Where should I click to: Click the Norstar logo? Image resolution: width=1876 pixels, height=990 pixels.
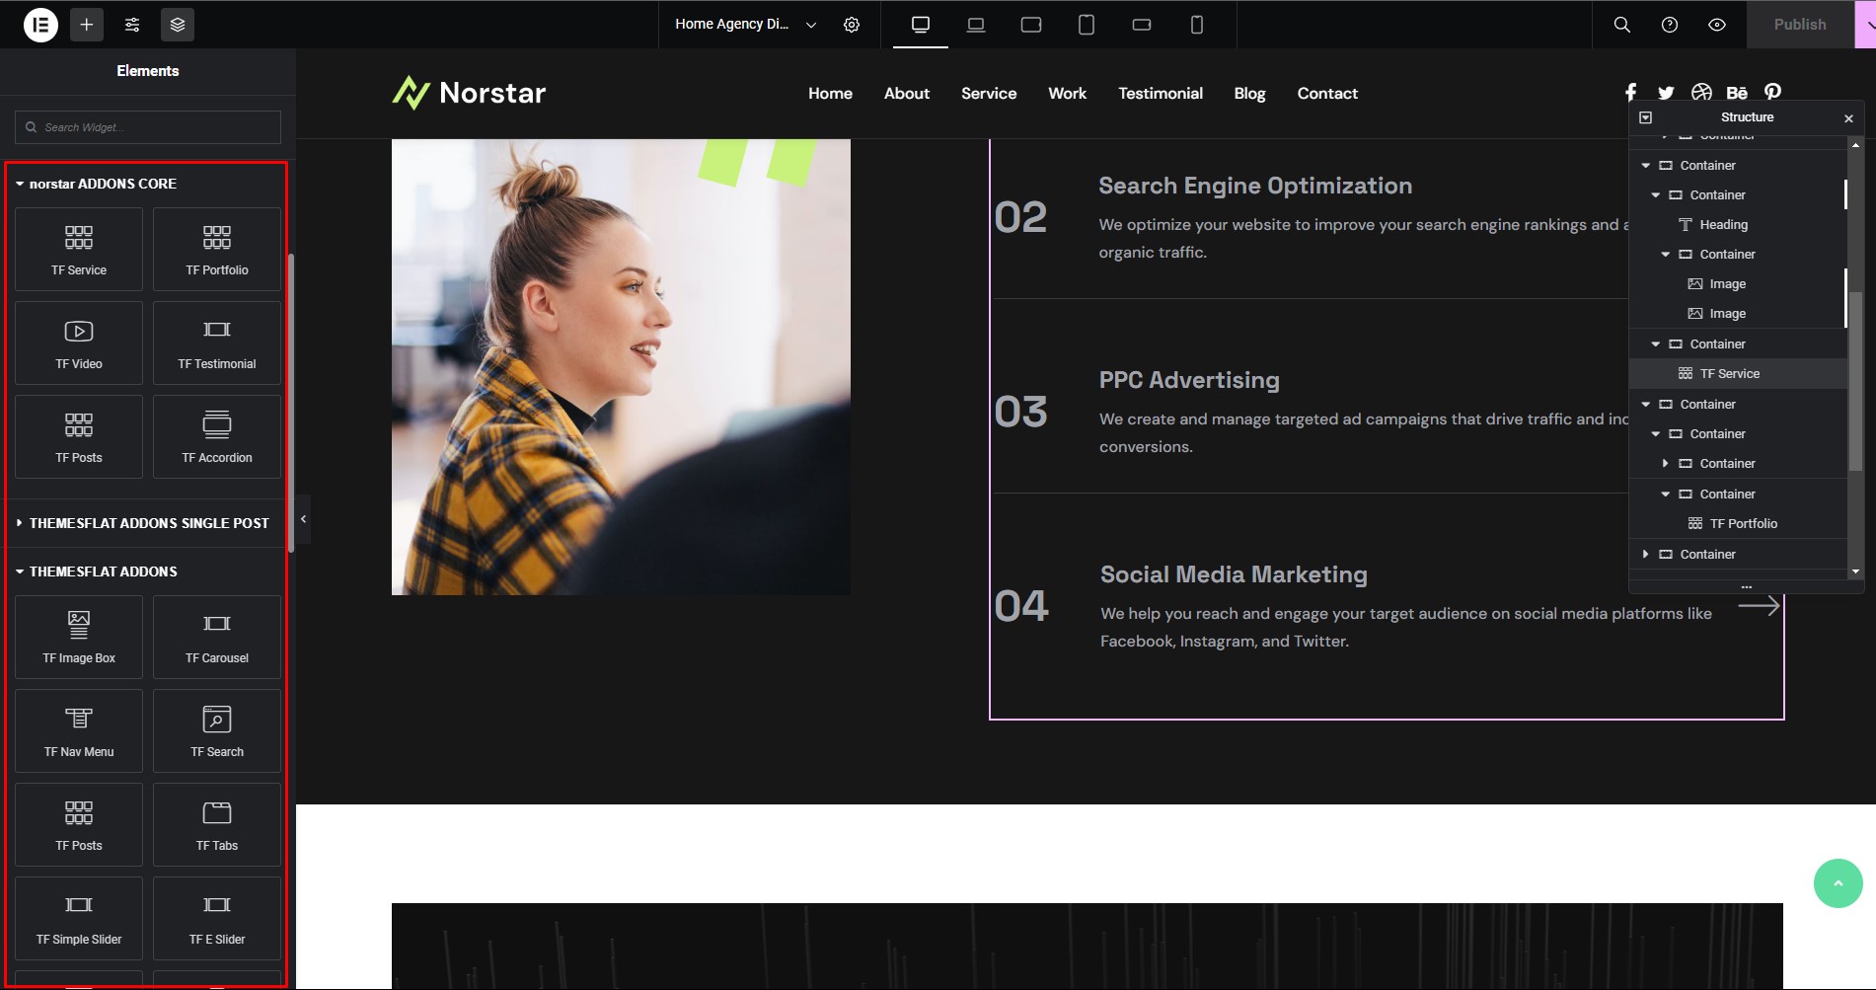tap(469, 93)
